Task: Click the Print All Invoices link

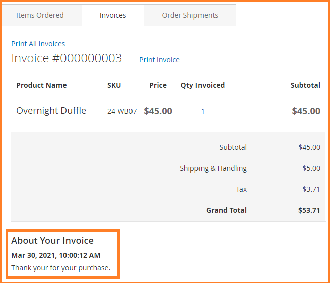Action: click(38, 44)
